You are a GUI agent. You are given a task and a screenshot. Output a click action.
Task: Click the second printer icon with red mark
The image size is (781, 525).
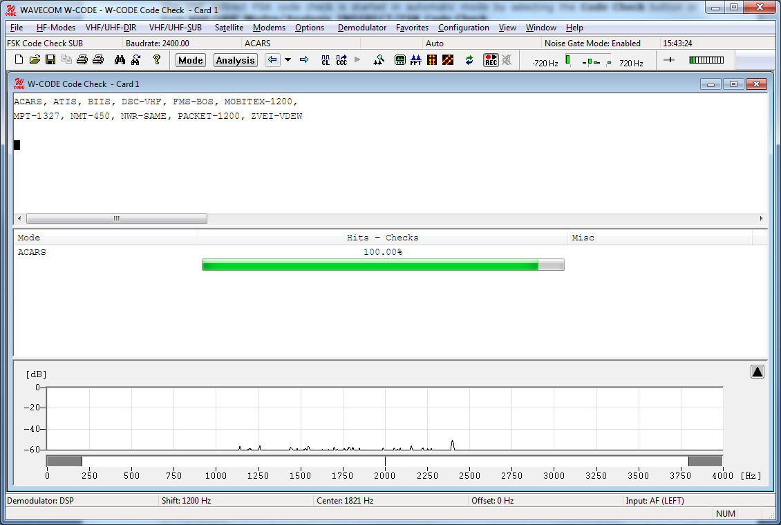[x=98, y=60]
